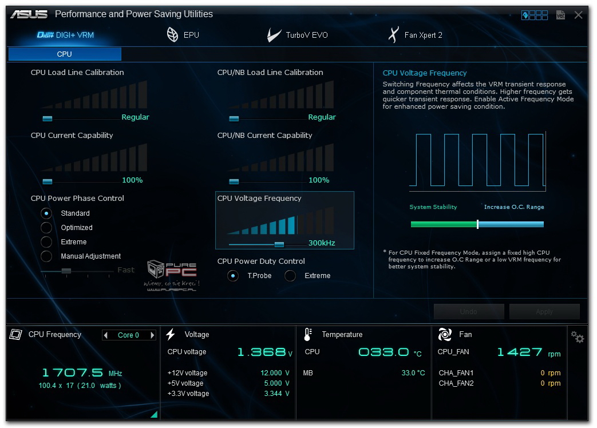Select previous core with left arrow
This screenshot has width=597, height=428.
pyautogui.click(x=106, y=335)
